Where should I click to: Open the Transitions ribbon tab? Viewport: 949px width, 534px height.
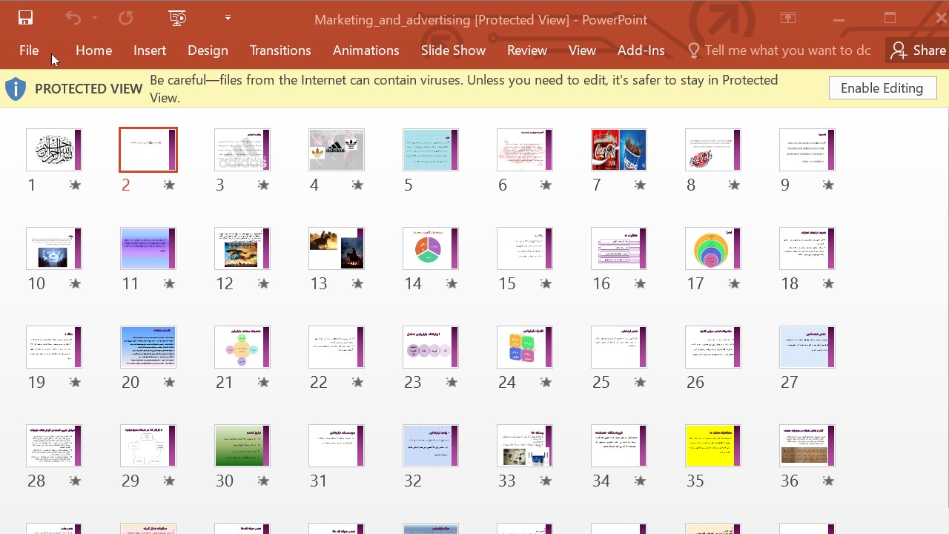tap(280, 50)
